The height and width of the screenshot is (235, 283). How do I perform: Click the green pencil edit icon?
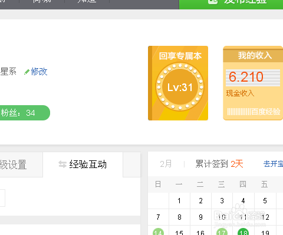(27, 72)
